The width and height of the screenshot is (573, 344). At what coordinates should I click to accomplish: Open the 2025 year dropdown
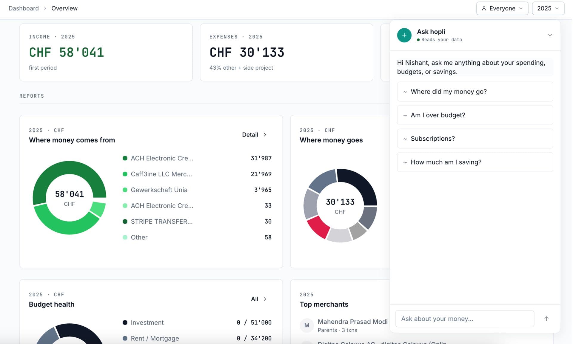point(548,8)
